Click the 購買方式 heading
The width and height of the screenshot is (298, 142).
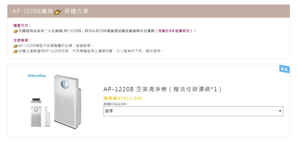(x=22, y=25)
